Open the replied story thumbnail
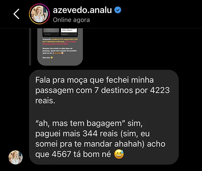 tap(60, 47)
